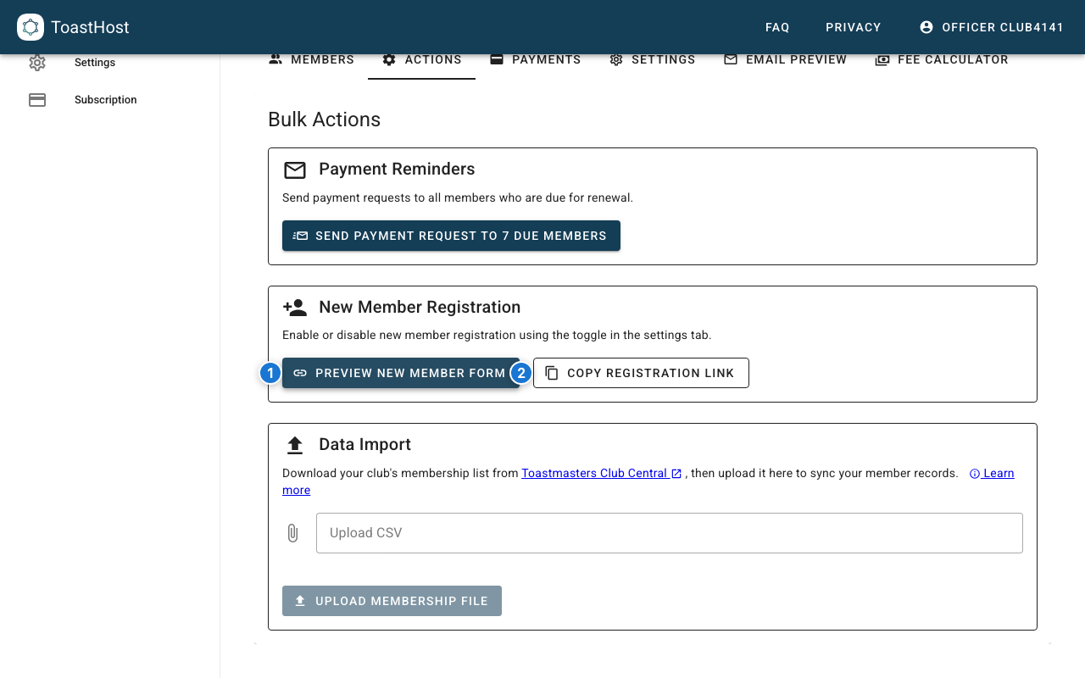Click the paperclip icon next to Upload CSV
The width and height of the screenshot is (1085, 678).
293,533
